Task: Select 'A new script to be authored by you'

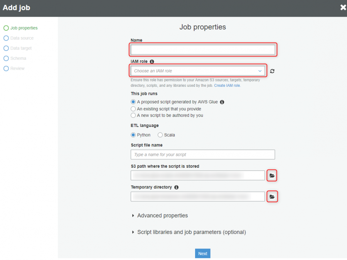Action: coord(133,115)
